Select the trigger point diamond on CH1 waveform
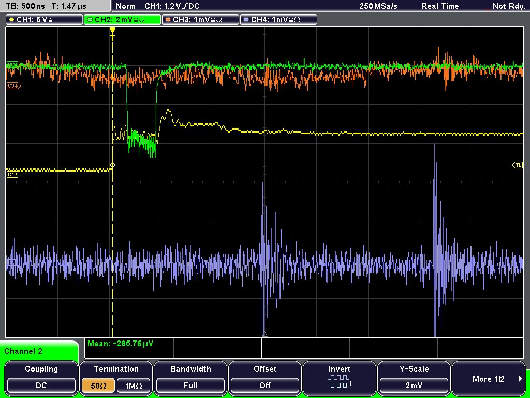Screen dimensions: 530x398 pos(112,165)
